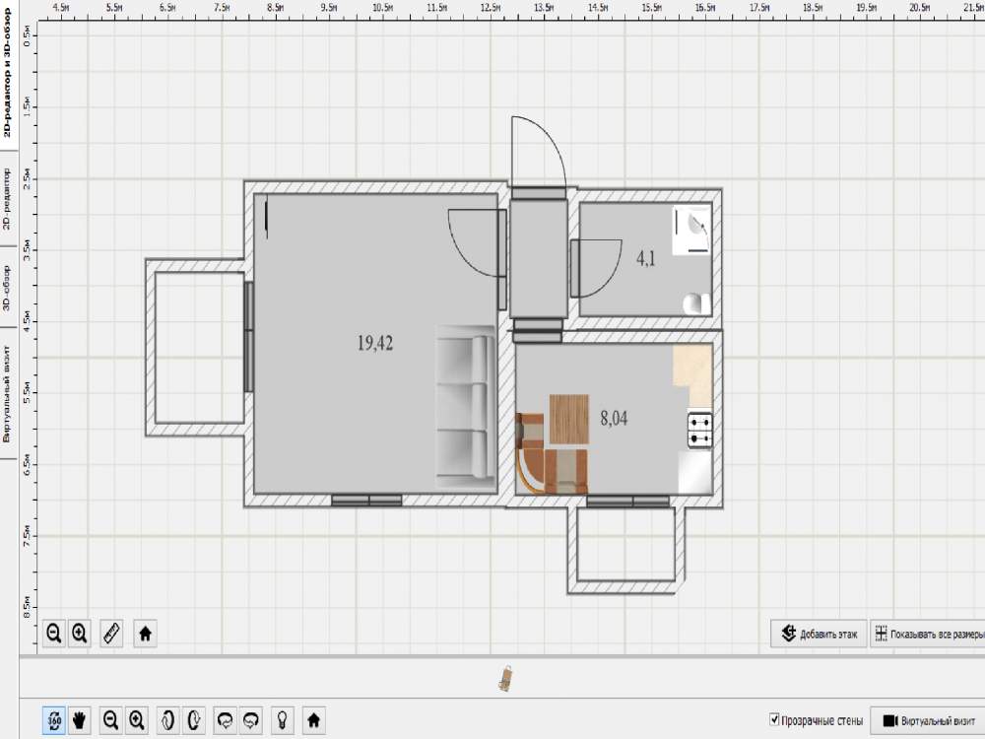The height and width of the screenshot is (739, 985).
Task: Select the wooden dining table in kitchen
Action: (569, 419)
